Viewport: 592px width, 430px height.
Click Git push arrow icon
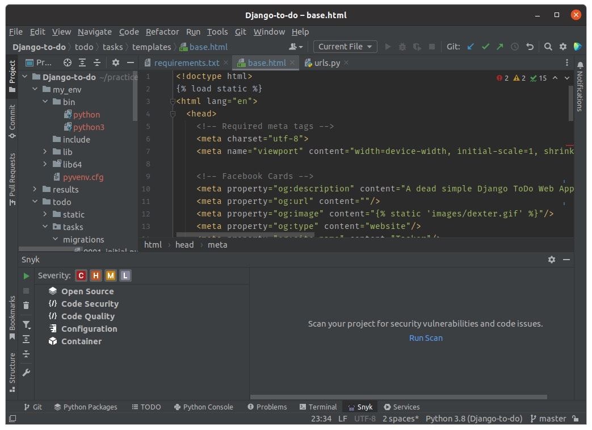click(x=500, y=47)
